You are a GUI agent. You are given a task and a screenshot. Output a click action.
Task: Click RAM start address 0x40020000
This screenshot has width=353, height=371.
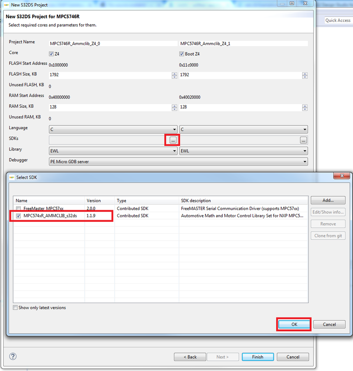pos(190,97)
